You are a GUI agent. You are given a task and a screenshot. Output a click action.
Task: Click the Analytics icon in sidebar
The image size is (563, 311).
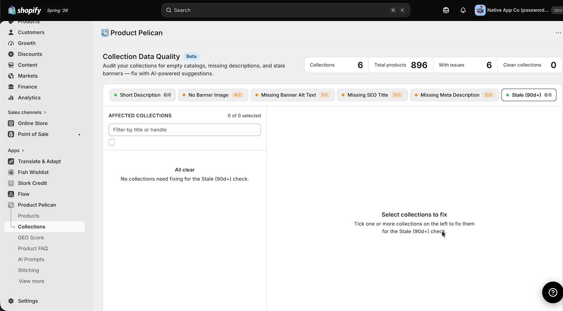pyautogui.click(x=11, y=98)
